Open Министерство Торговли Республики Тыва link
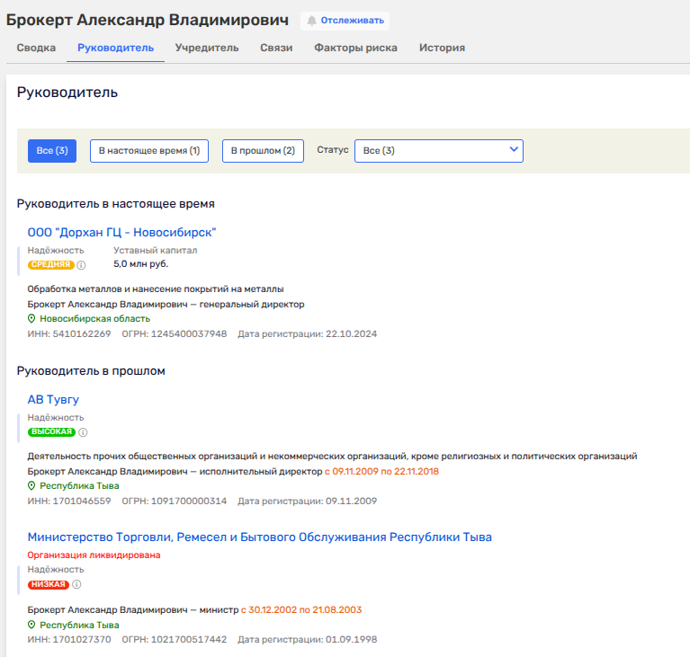 259,537
